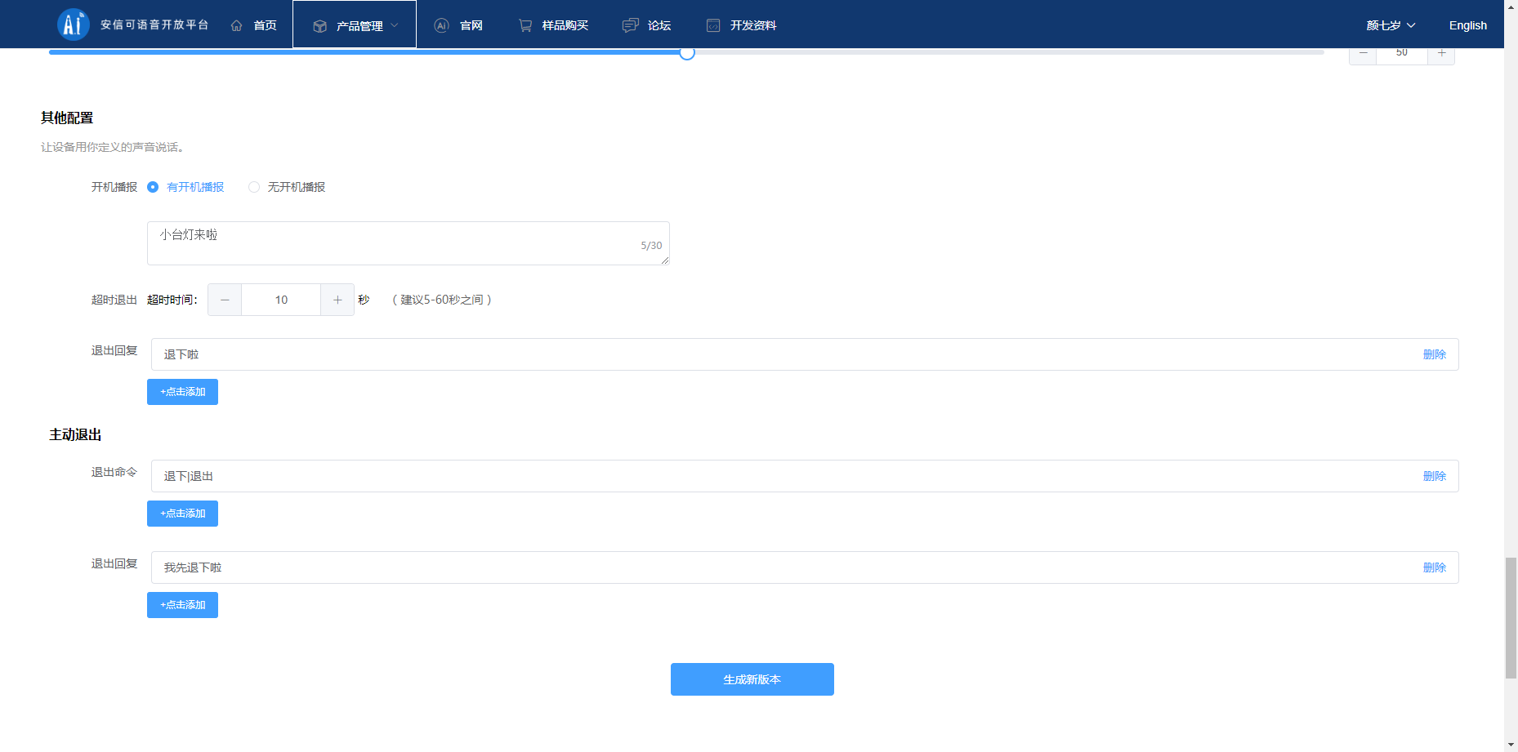Click the 开机播报 label
Screen dimensions: 1518x752
tap(114, 187)
